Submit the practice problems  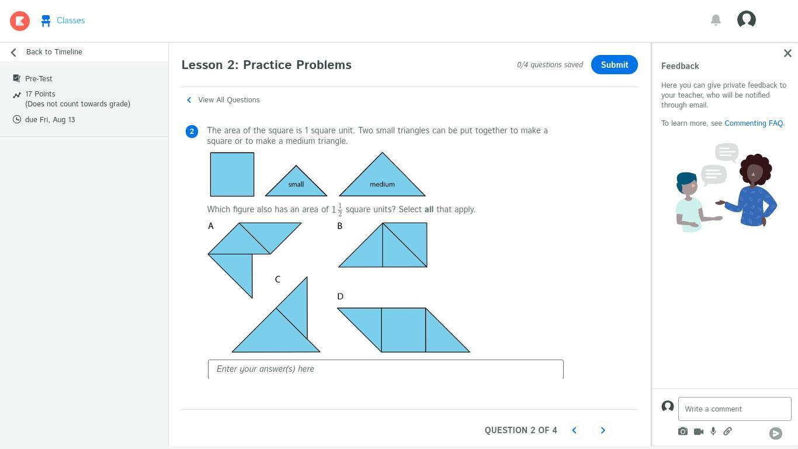click(x=615, y=65)
